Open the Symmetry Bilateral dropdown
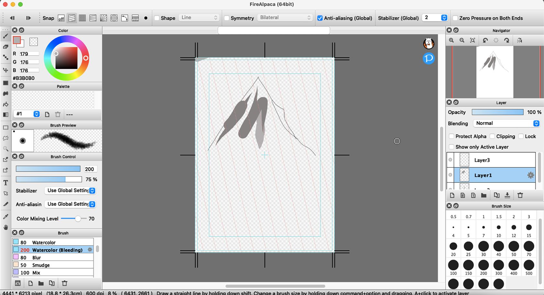 285,17
